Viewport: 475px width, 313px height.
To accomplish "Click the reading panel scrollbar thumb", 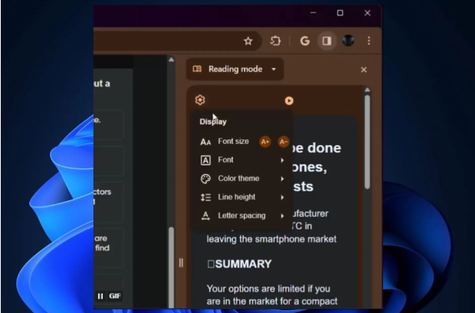I will 367,141.
